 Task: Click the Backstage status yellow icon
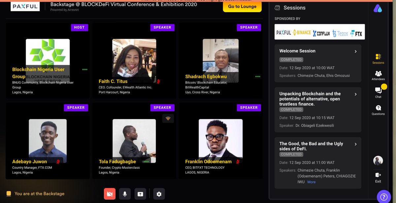pyautogui.click(x=9, y=193)
